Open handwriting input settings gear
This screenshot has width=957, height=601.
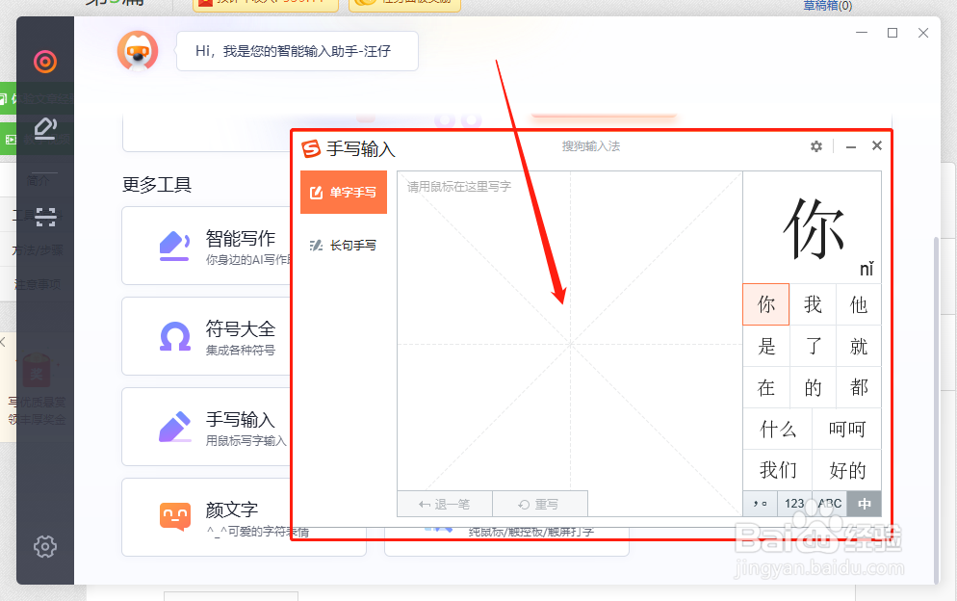816,146
